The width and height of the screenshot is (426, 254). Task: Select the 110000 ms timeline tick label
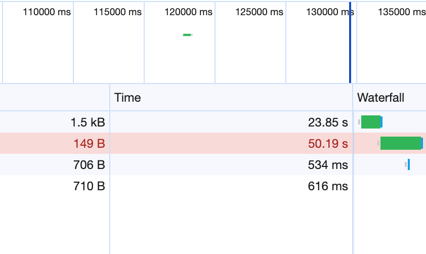(47, 12)
